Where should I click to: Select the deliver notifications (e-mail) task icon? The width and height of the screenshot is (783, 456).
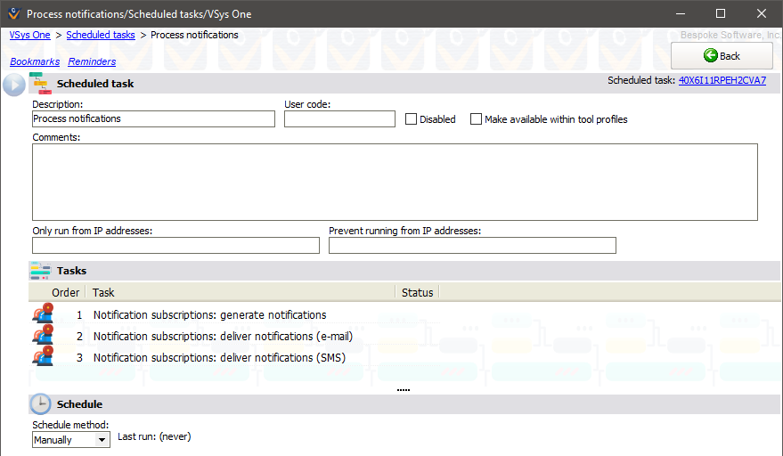(x=43, y=336)
